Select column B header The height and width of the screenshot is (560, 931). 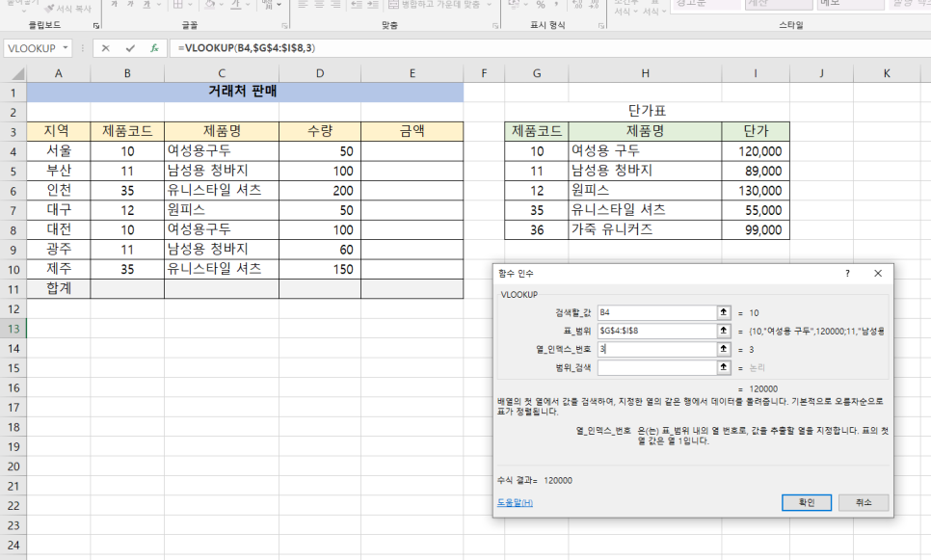pyautogui.click(x=127, y=73)
